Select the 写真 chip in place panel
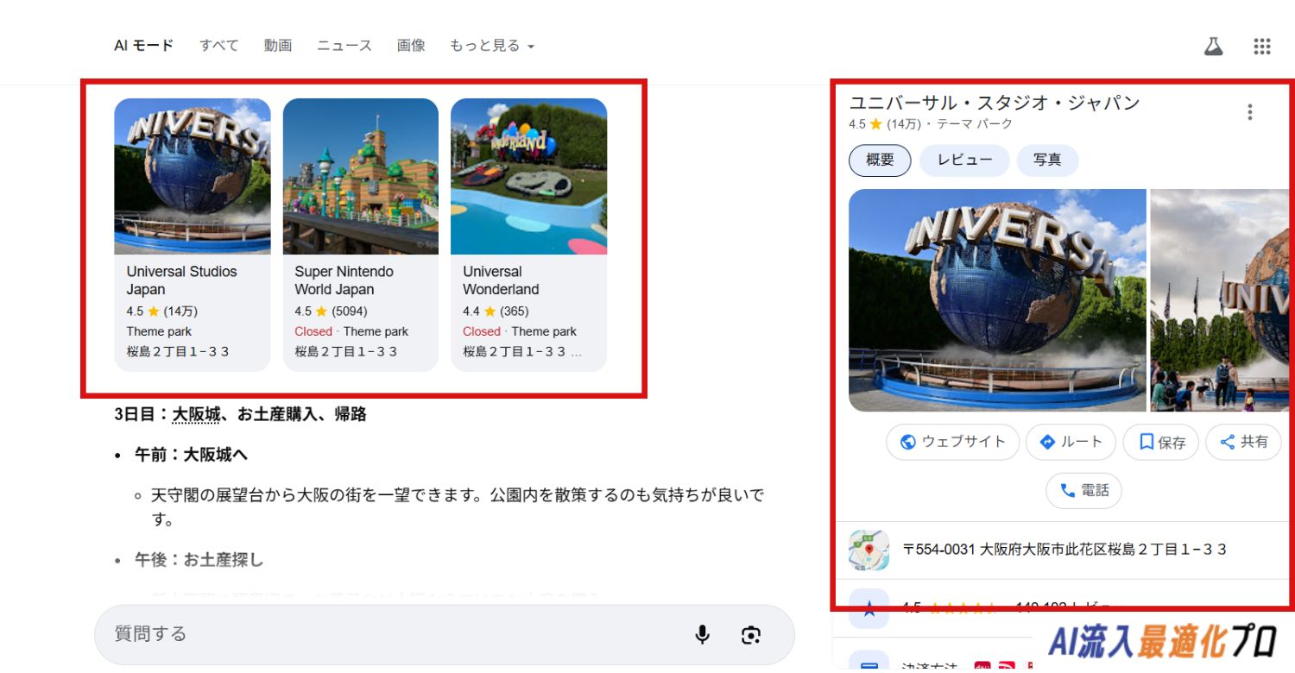 click(x=1047, y=160)
